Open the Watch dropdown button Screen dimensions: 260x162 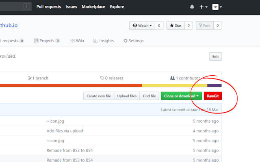tap(142, 26)
